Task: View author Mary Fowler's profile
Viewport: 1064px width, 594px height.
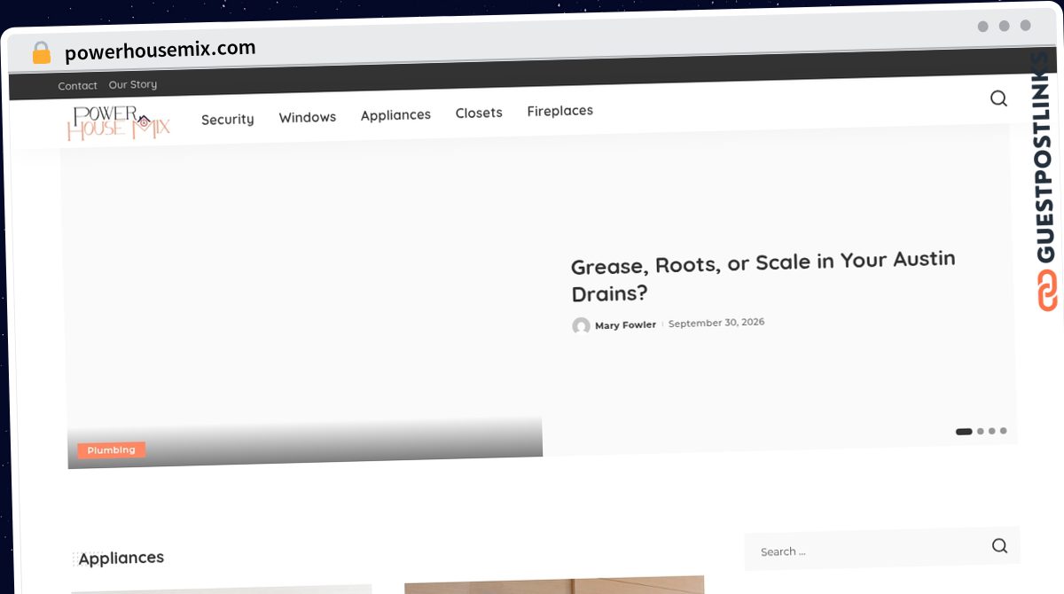Action: [x=625, y=325]
